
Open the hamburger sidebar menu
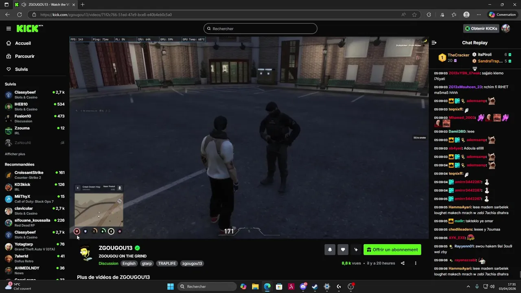pos(9,28)
